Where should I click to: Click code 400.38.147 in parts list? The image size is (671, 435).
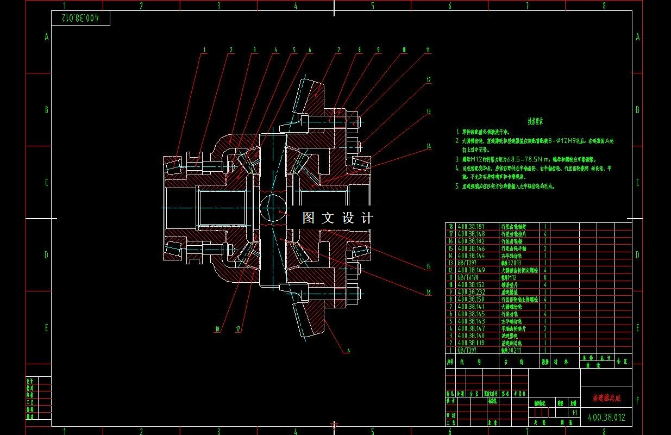(471, 328)
